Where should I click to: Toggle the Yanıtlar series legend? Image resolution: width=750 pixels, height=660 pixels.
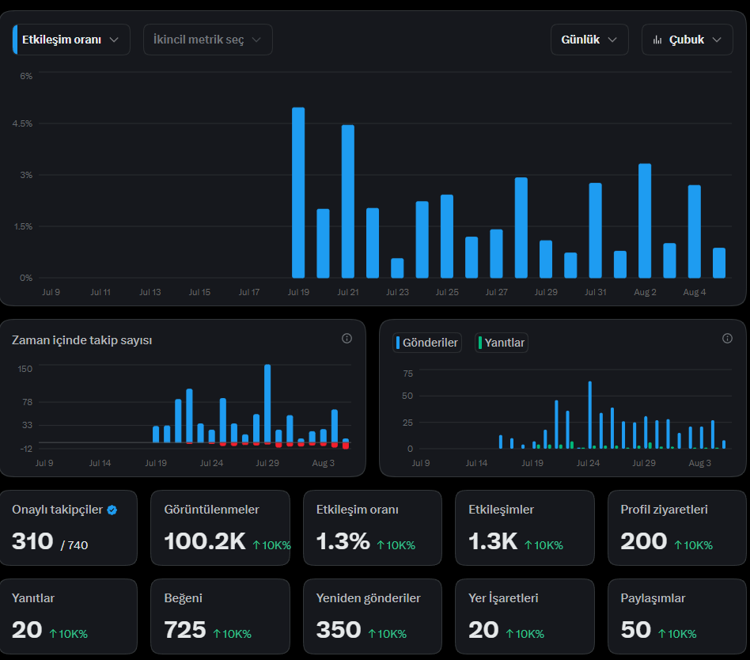click(x=502, y=343)
